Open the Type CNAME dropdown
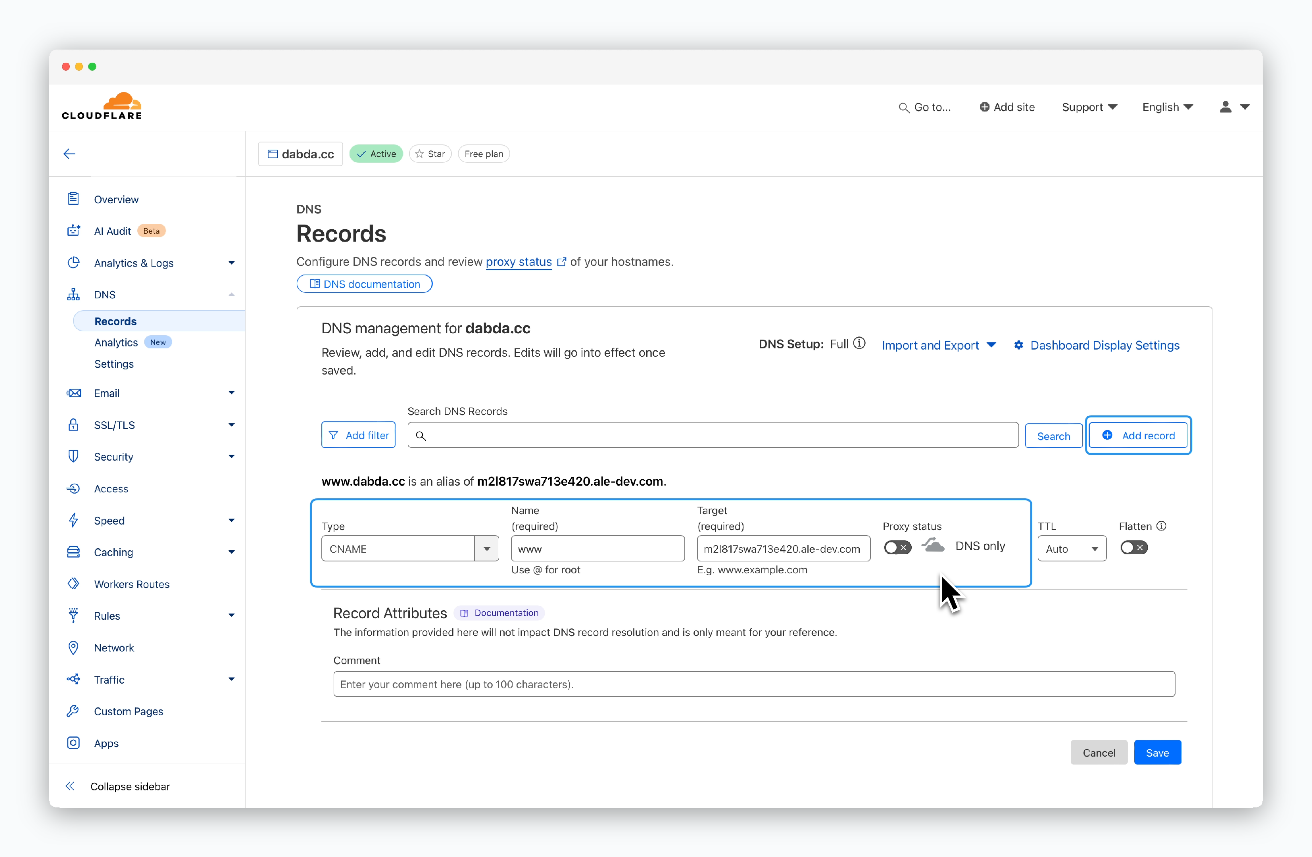The image size is (1312, 857). (410, 548)
